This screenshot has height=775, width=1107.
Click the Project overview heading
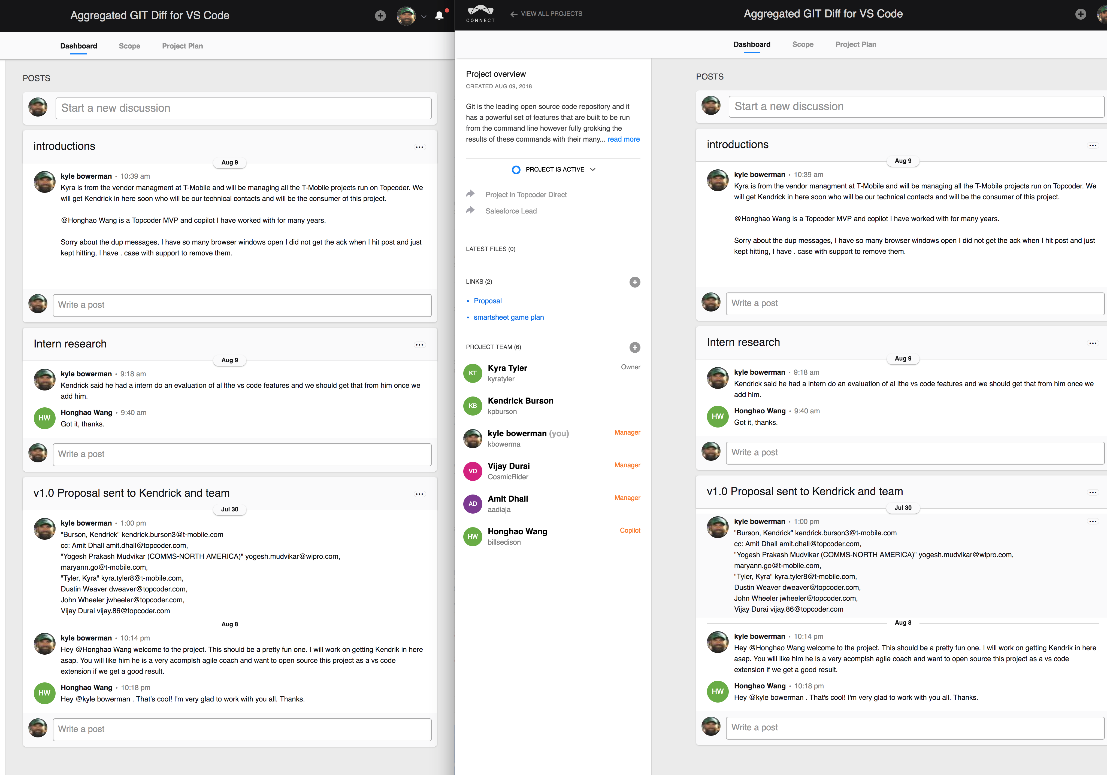click(x=496, y=74)
